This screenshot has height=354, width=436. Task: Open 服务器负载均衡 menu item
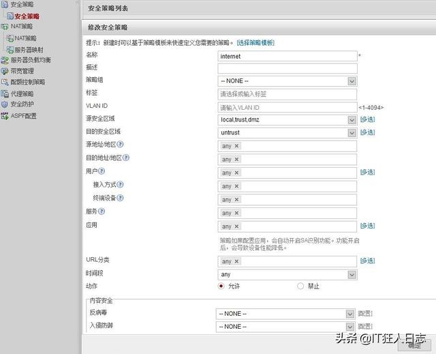(31, 60)
